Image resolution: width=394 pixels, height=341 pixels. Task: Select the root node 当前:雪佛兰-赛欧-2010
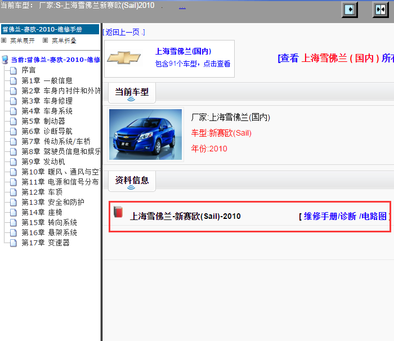[x=56, y=60]
